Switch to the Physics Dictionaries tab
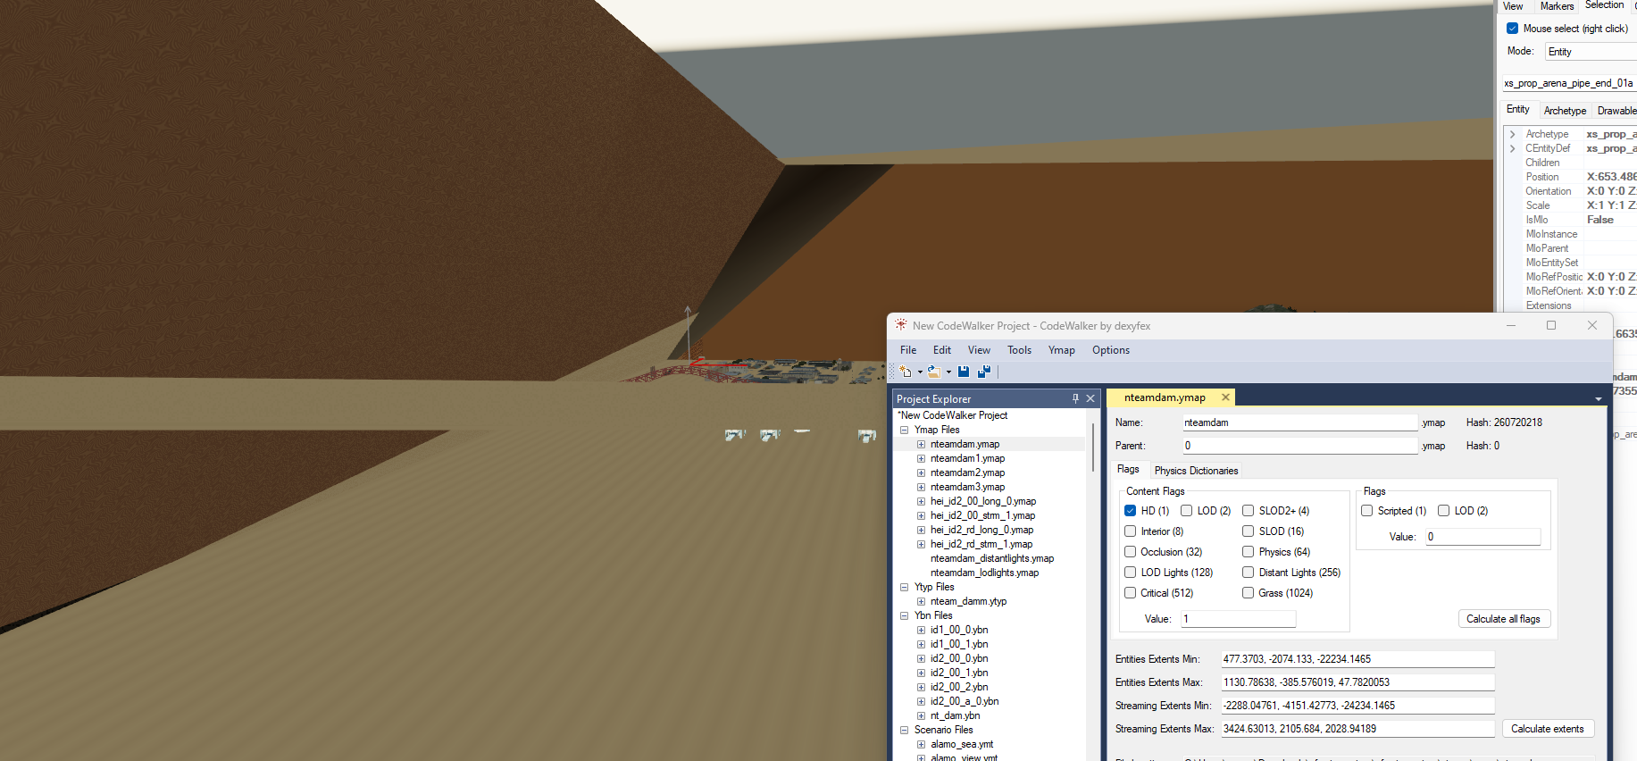1637x761 pixels. tap(1196, 471)
